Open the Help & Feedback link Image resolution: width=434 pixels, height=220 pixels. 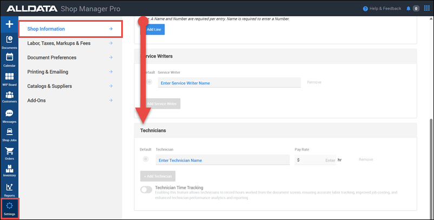pyautogui.click(x=383, y=9)
